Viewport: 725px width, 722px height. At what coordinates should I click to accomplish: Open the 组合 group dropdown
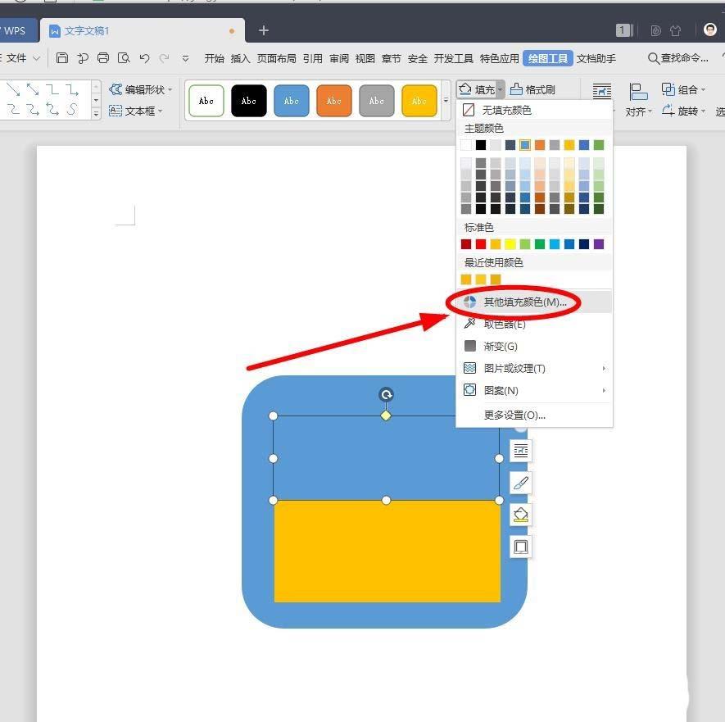click(683, 89)
